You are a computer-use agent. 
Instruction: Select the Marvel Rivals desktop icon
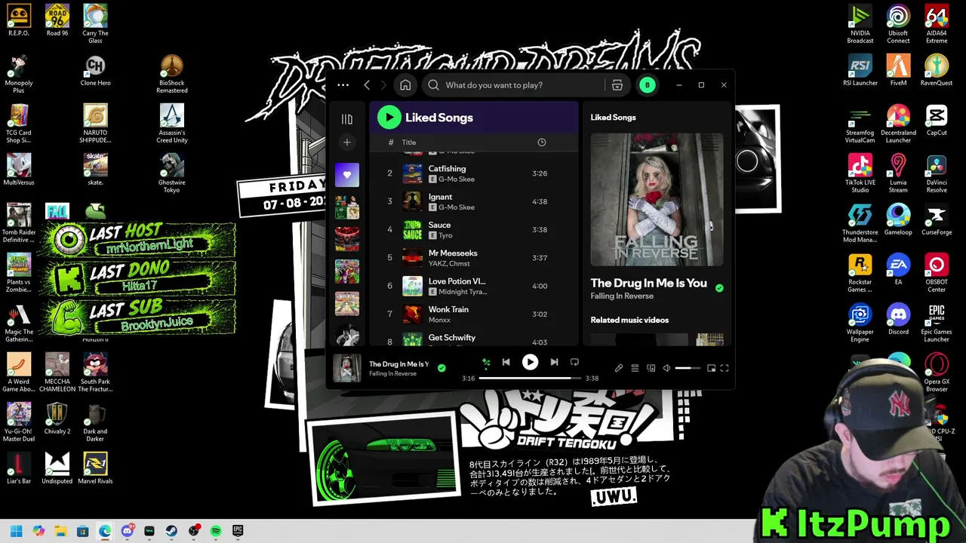click(95, 468)
